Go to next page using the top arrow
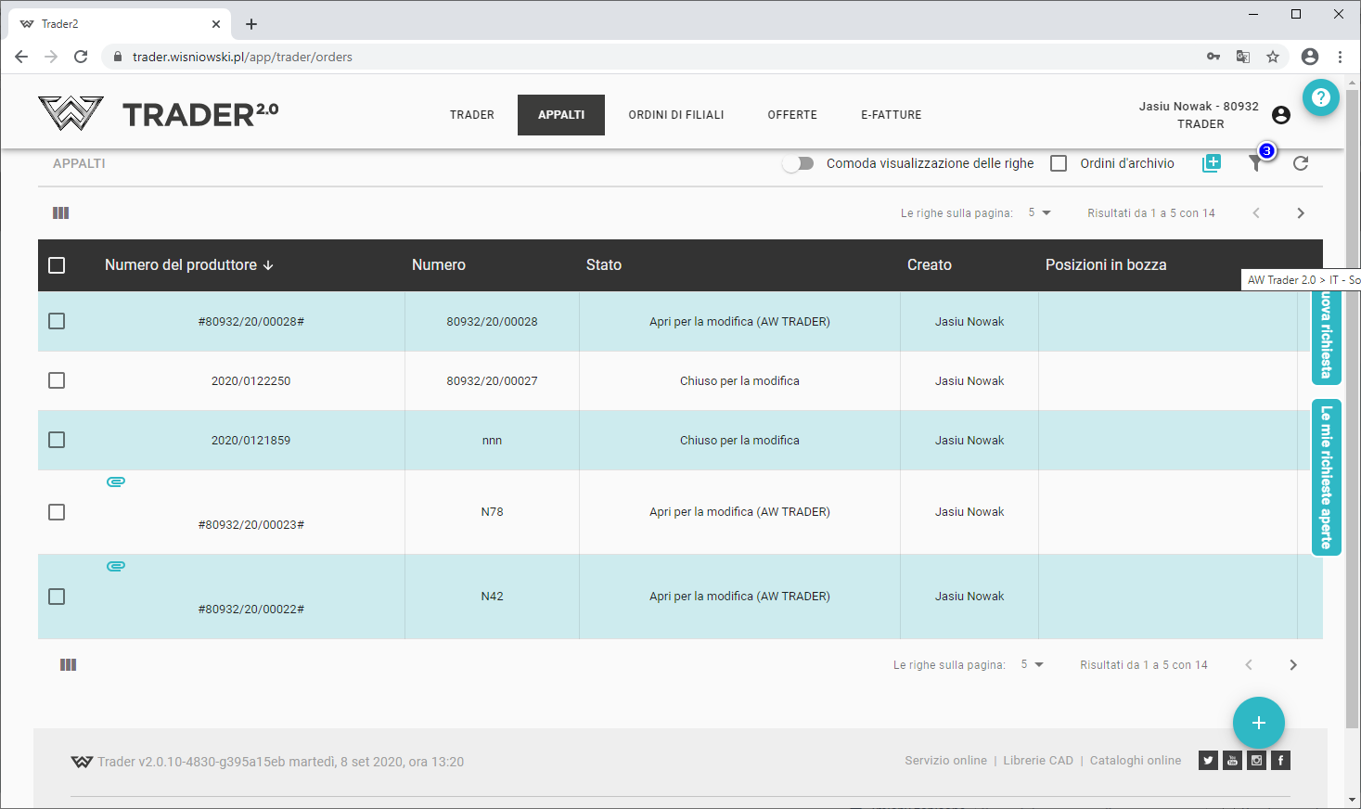This screenshot has height=809, width=1361. click(x=1301, y=213)
